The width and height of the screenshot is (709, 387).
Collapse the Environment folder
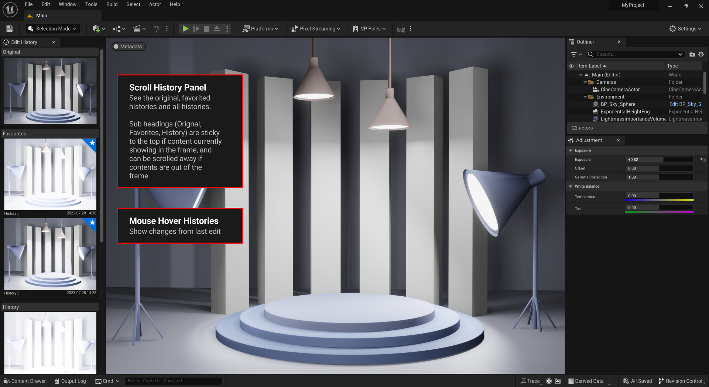585,97
